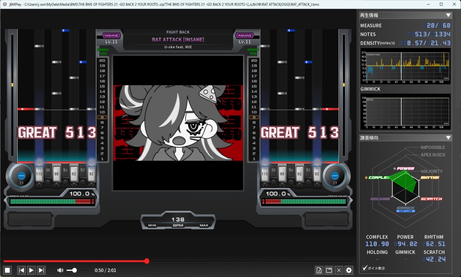The width and height of the screenshot is (461, 277).
Task: Click the POWER score 94.02
Action: [x=405, y=244]
